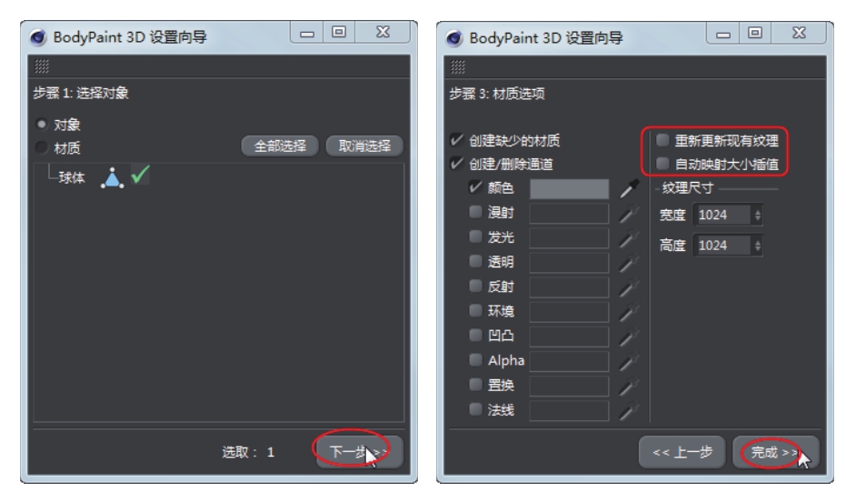Click the eyedropper icon in the 漫射 row
Screen dimensions: 846x503
tap(629, 214)
